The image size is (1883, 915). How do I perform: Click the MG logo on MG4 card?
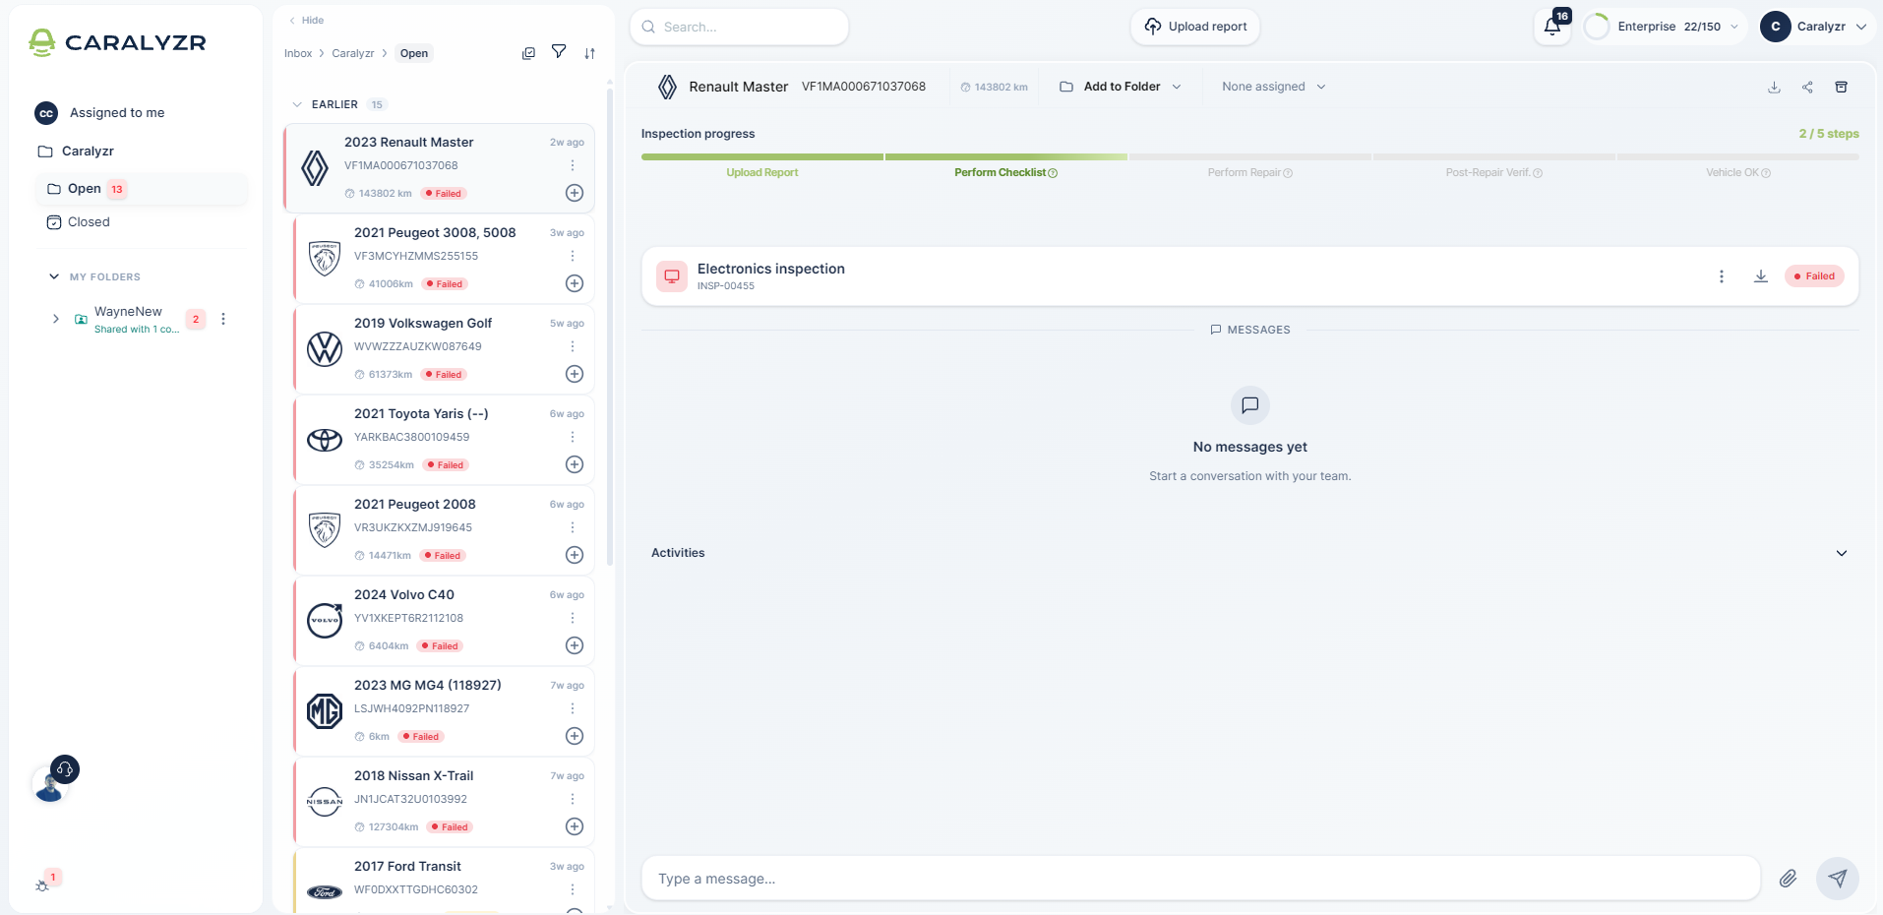pos(325,710)
